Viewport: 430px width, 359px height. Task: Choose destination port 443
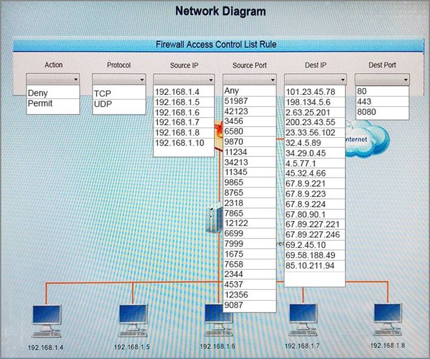tap(364, 102)
